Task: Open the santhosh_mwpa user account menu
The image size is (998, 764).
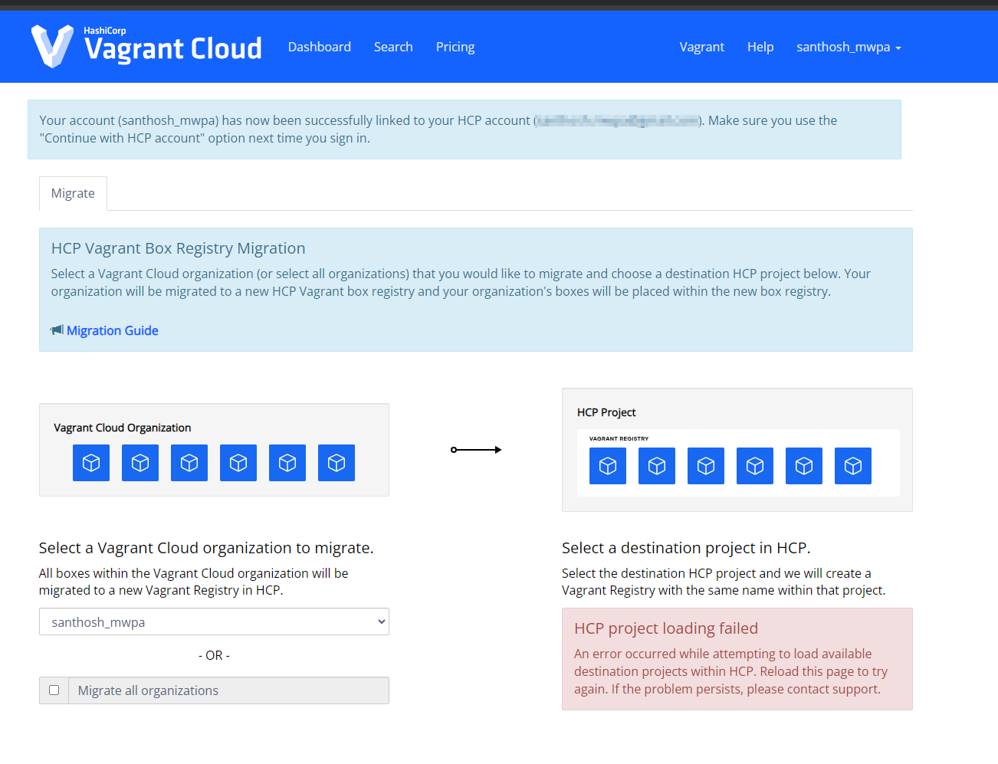Action: click(x=849, y=47)
